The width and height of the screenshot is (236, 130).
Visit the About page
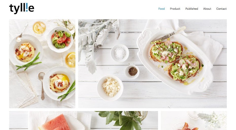207,9
